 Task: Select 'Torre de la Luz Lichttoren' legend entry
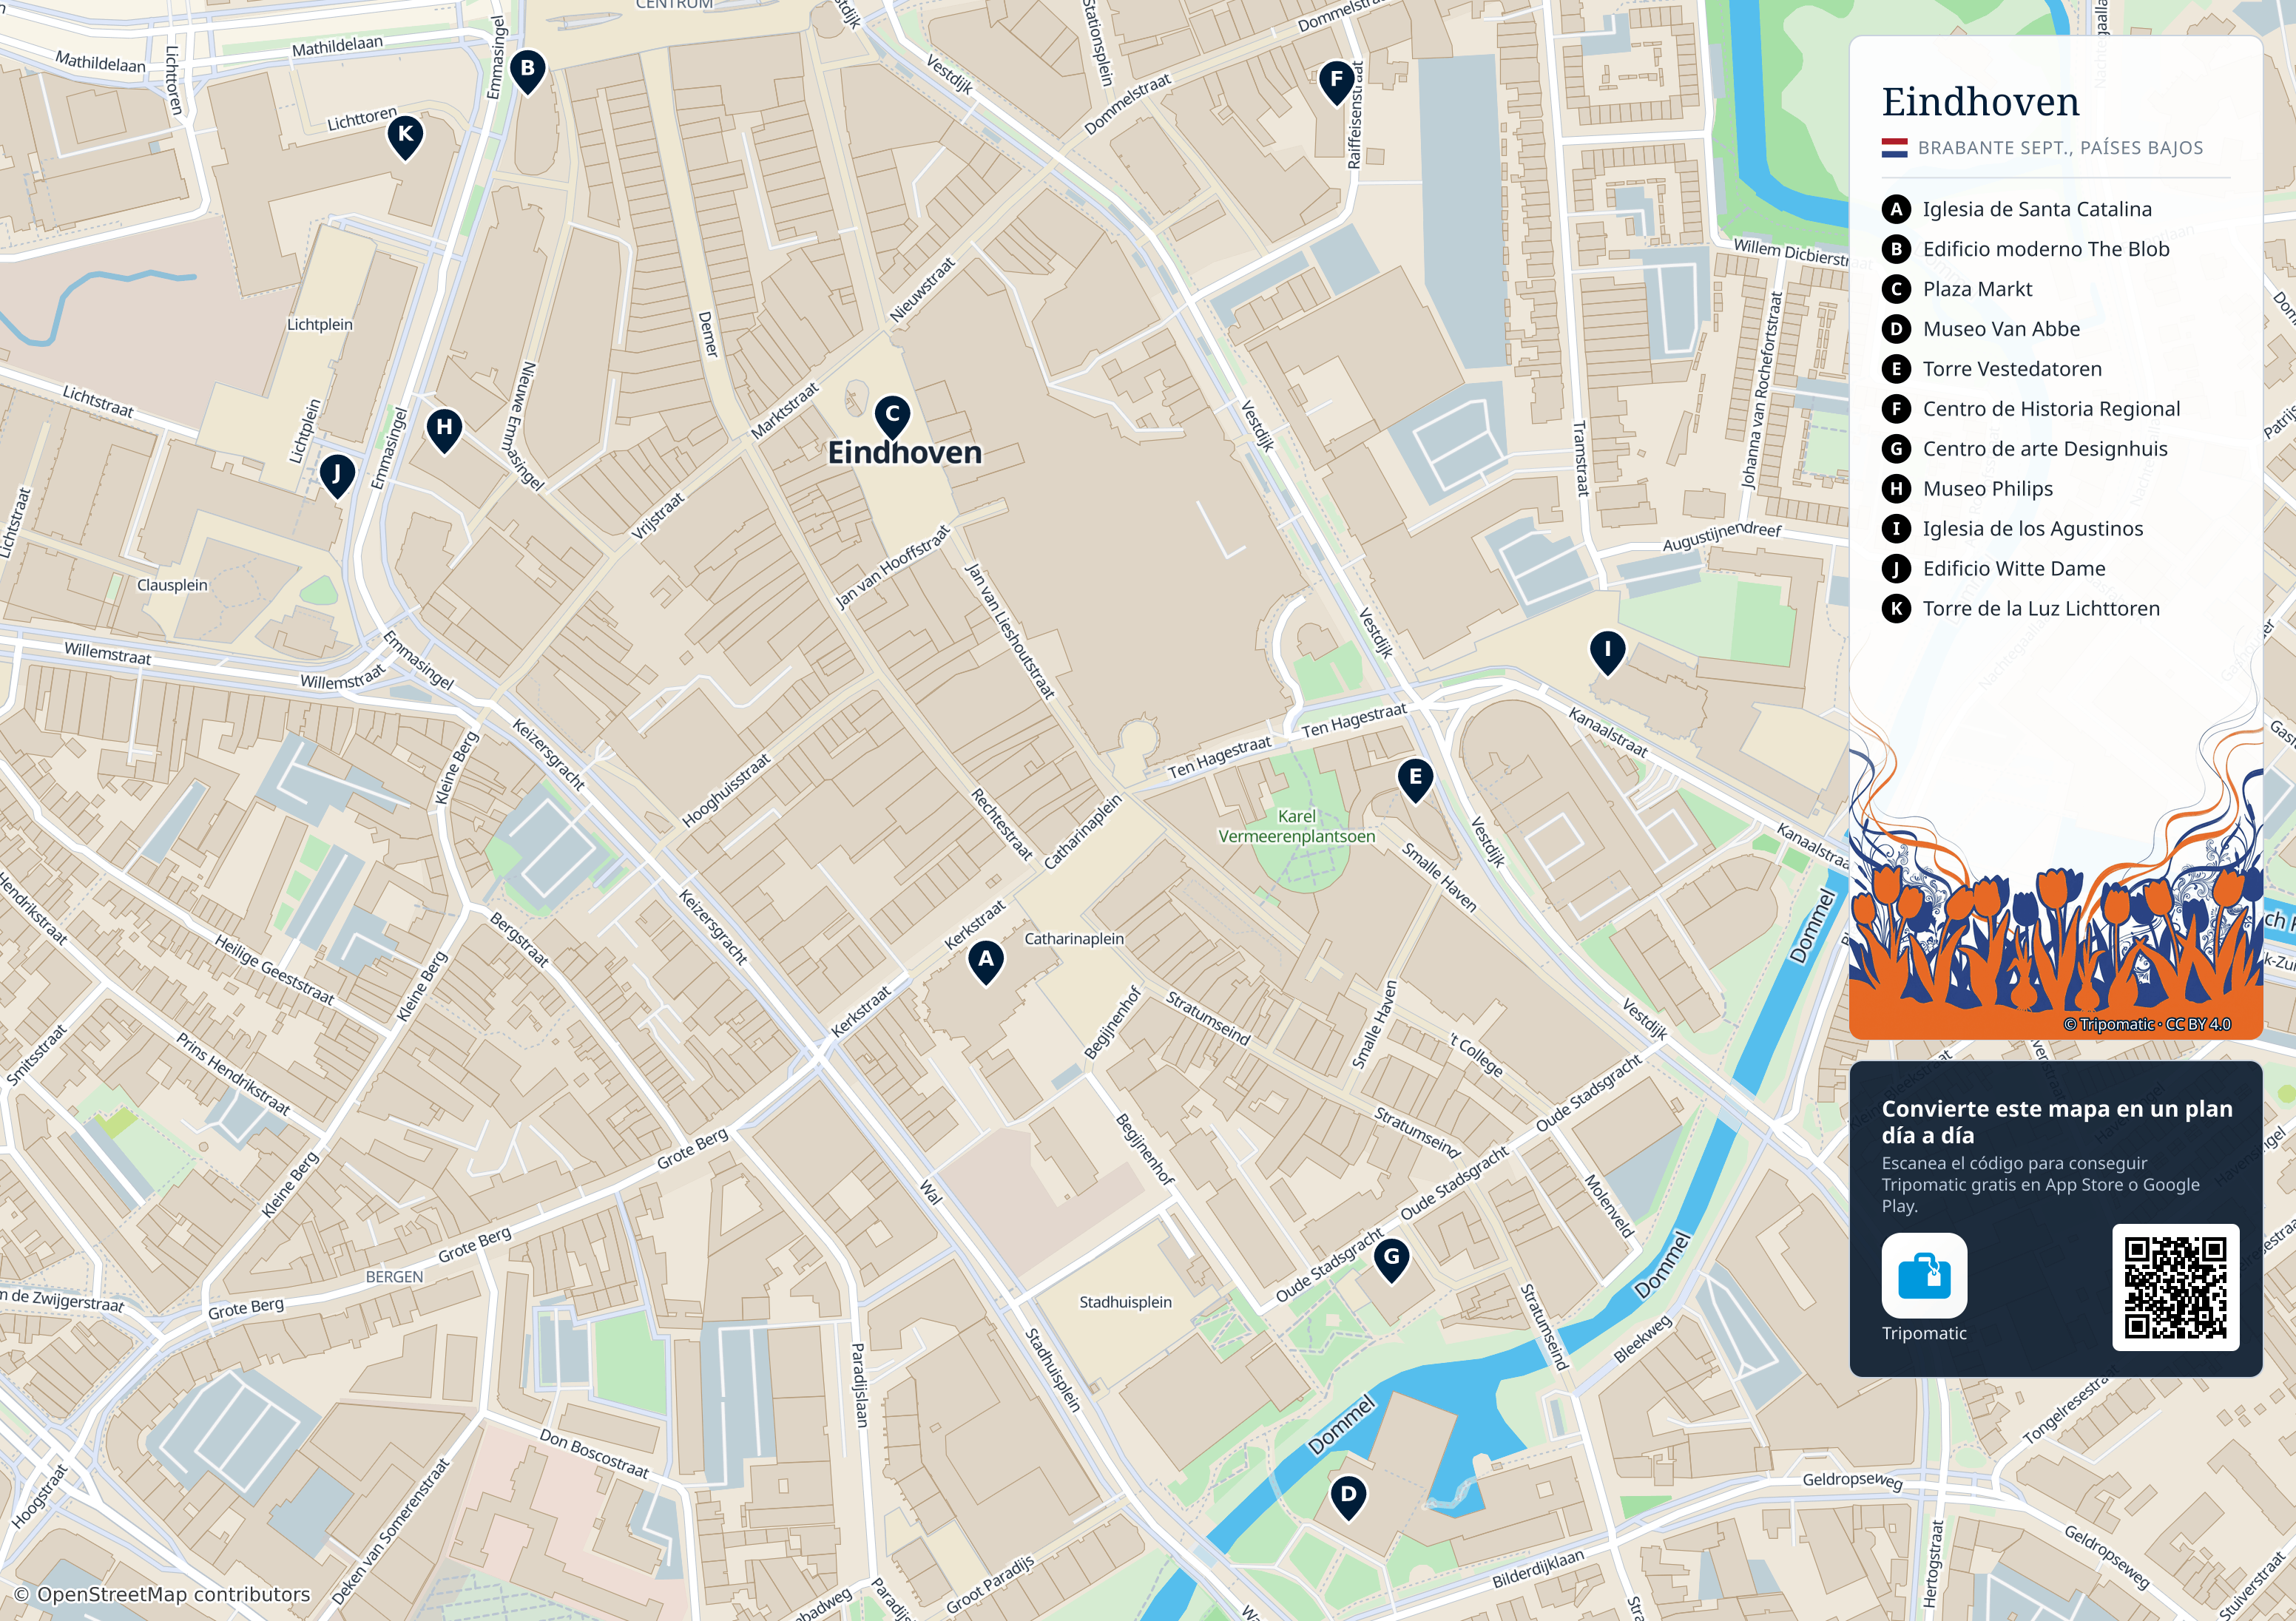2041,609
